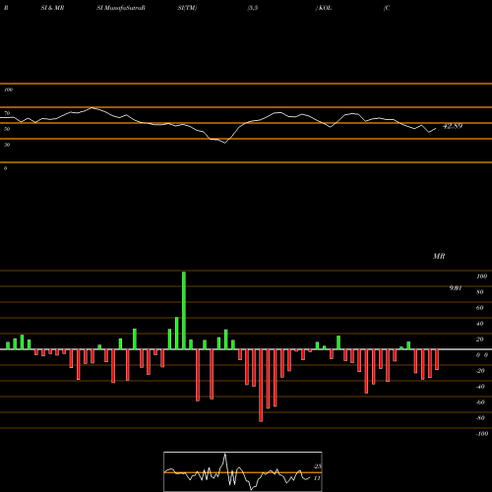Click the -100 label on the MR scale
This screenshot has height=492, width=492.
482,434
